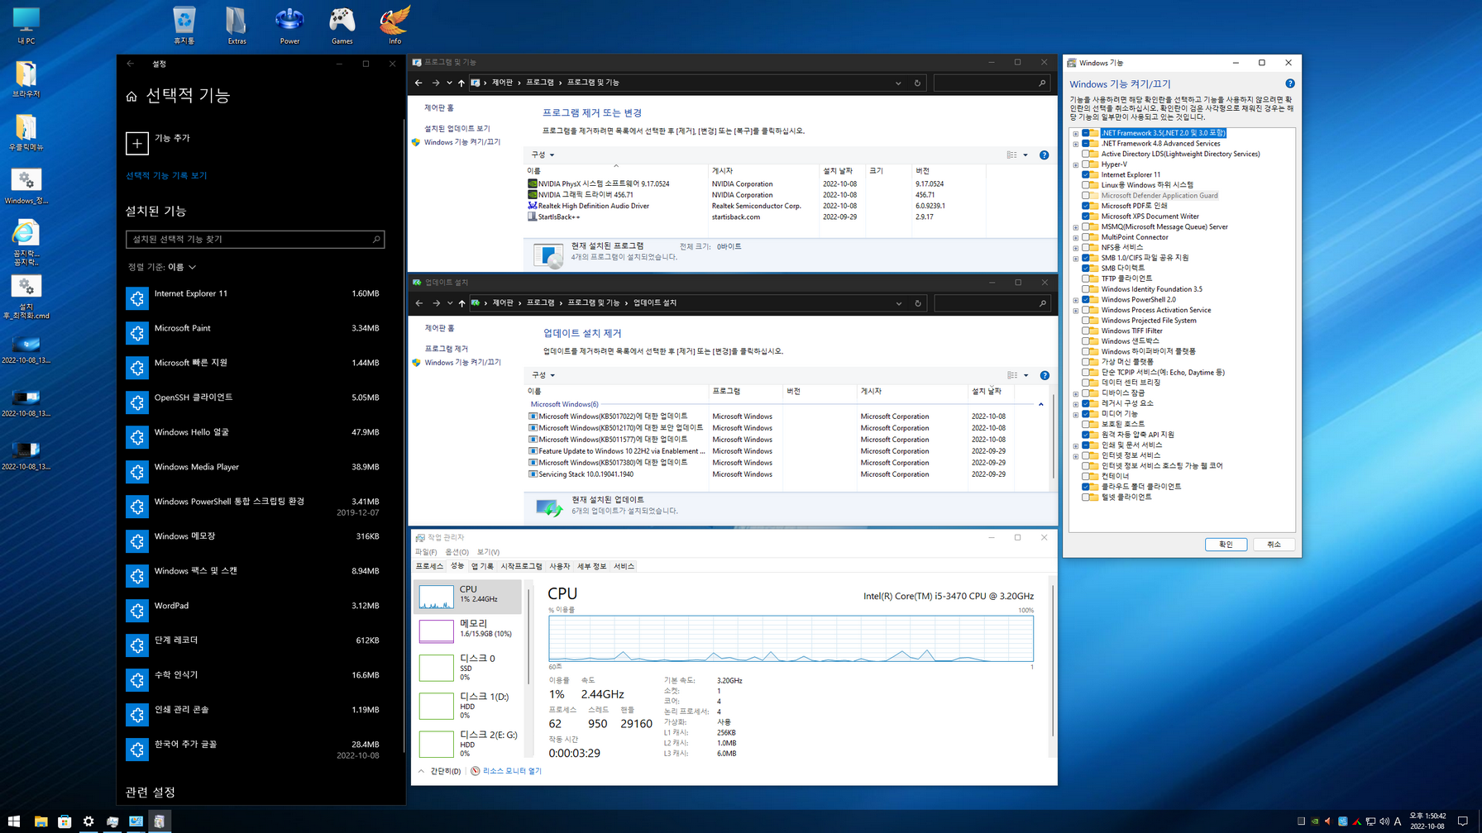Open the 휴지통 recycle bin icon
1482x833 pixels.
184,24
